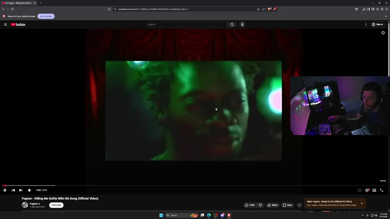Open the Fugees channel name link
The image size is (390, 219).
point(34,204)
